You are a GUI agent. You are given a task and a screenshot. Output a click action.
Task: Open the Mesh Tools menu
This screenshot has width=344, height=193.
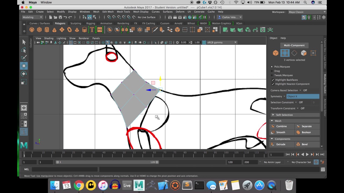123,12
